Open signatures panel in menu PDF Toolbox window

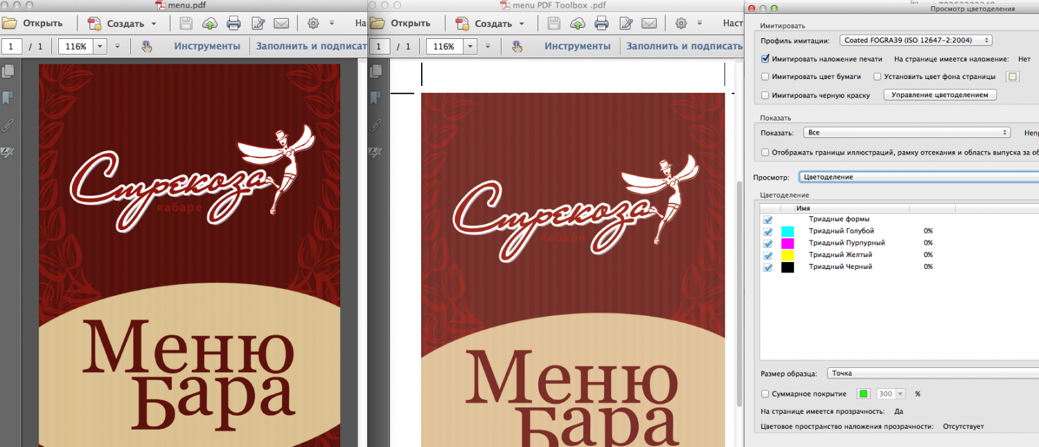377,151
